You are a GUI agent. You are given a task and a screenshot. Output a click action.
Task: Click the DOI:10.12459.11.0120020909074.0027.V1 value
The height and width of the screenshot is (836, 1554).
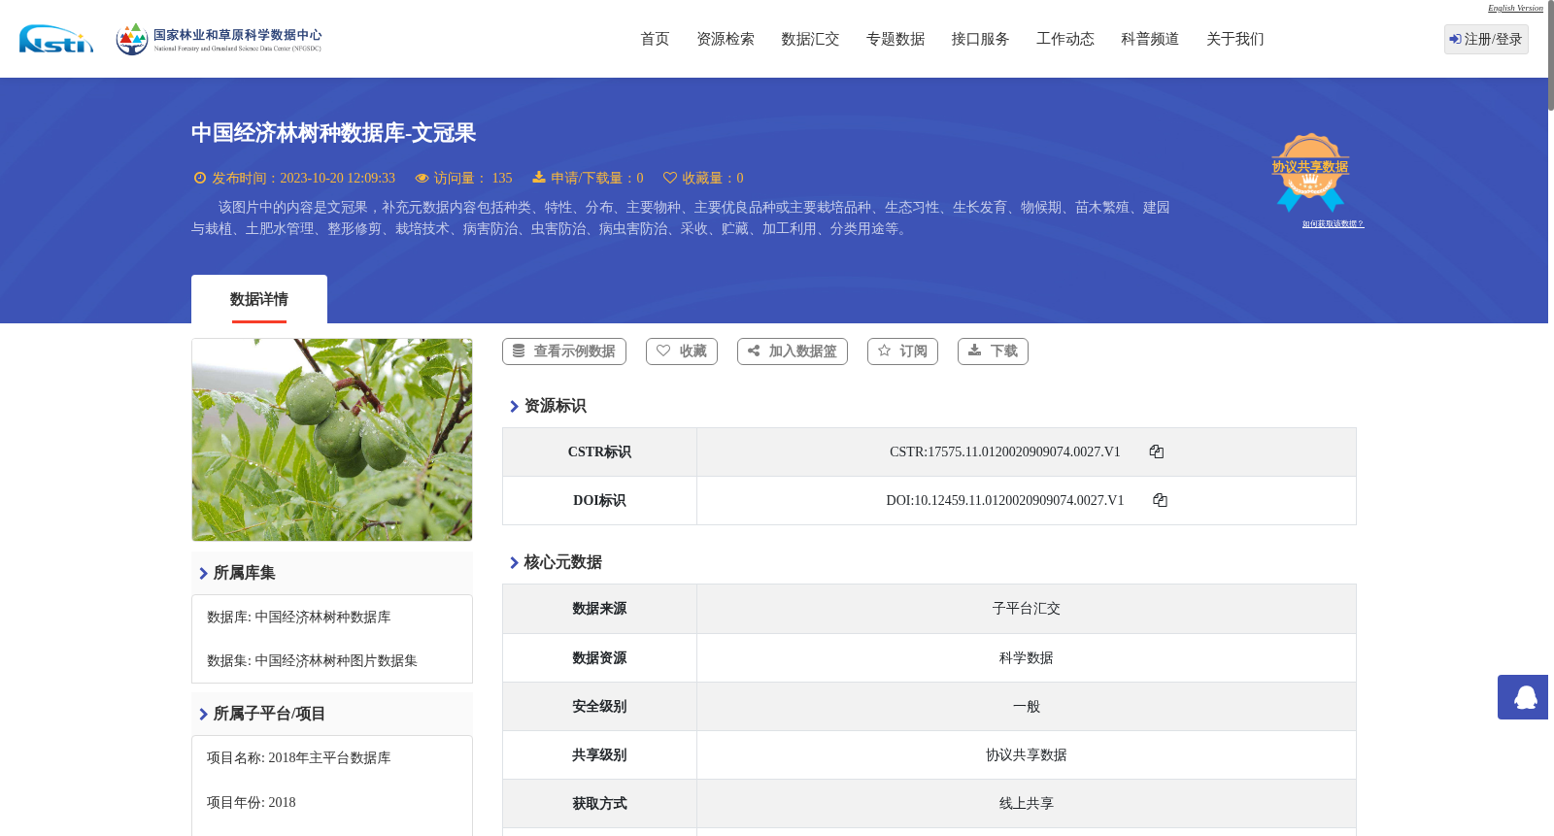coord(1005,500)
